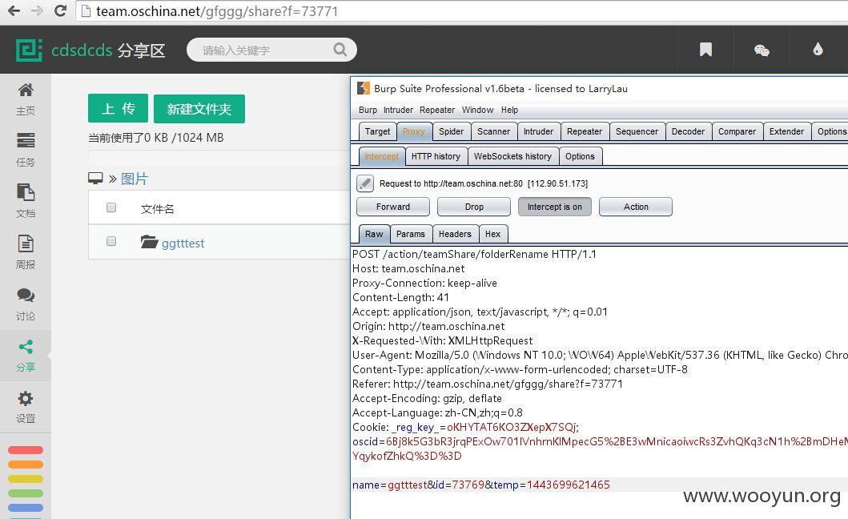
Task: Switch to the Scanner tab
Action: (493, 131)
